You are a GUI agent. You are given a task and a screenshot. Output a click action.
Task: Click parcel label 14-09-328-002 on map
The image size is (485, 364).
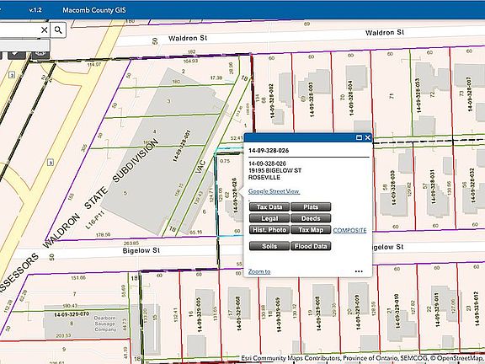point(273,100)
